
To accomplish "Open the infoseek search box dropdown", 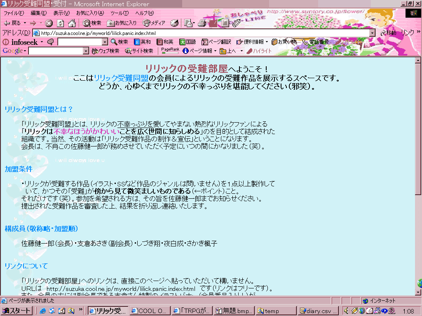I will tap(104, 42).
